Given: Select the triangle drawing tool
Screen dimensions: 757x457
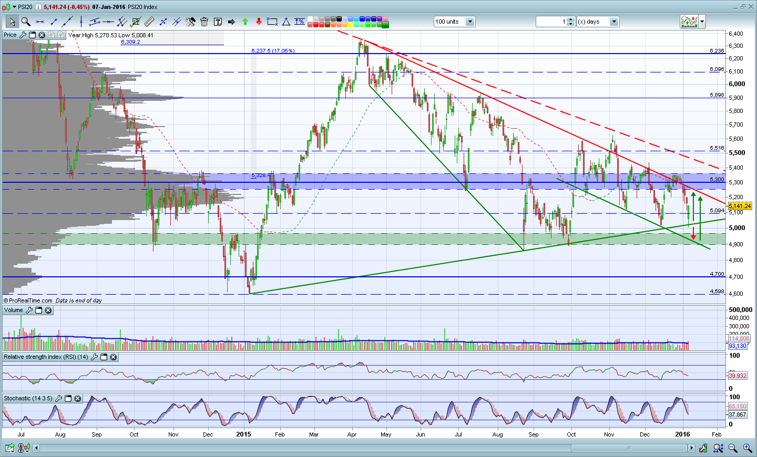Looking at the screenshot, I should pyautogui.click(x=286, y=22).
